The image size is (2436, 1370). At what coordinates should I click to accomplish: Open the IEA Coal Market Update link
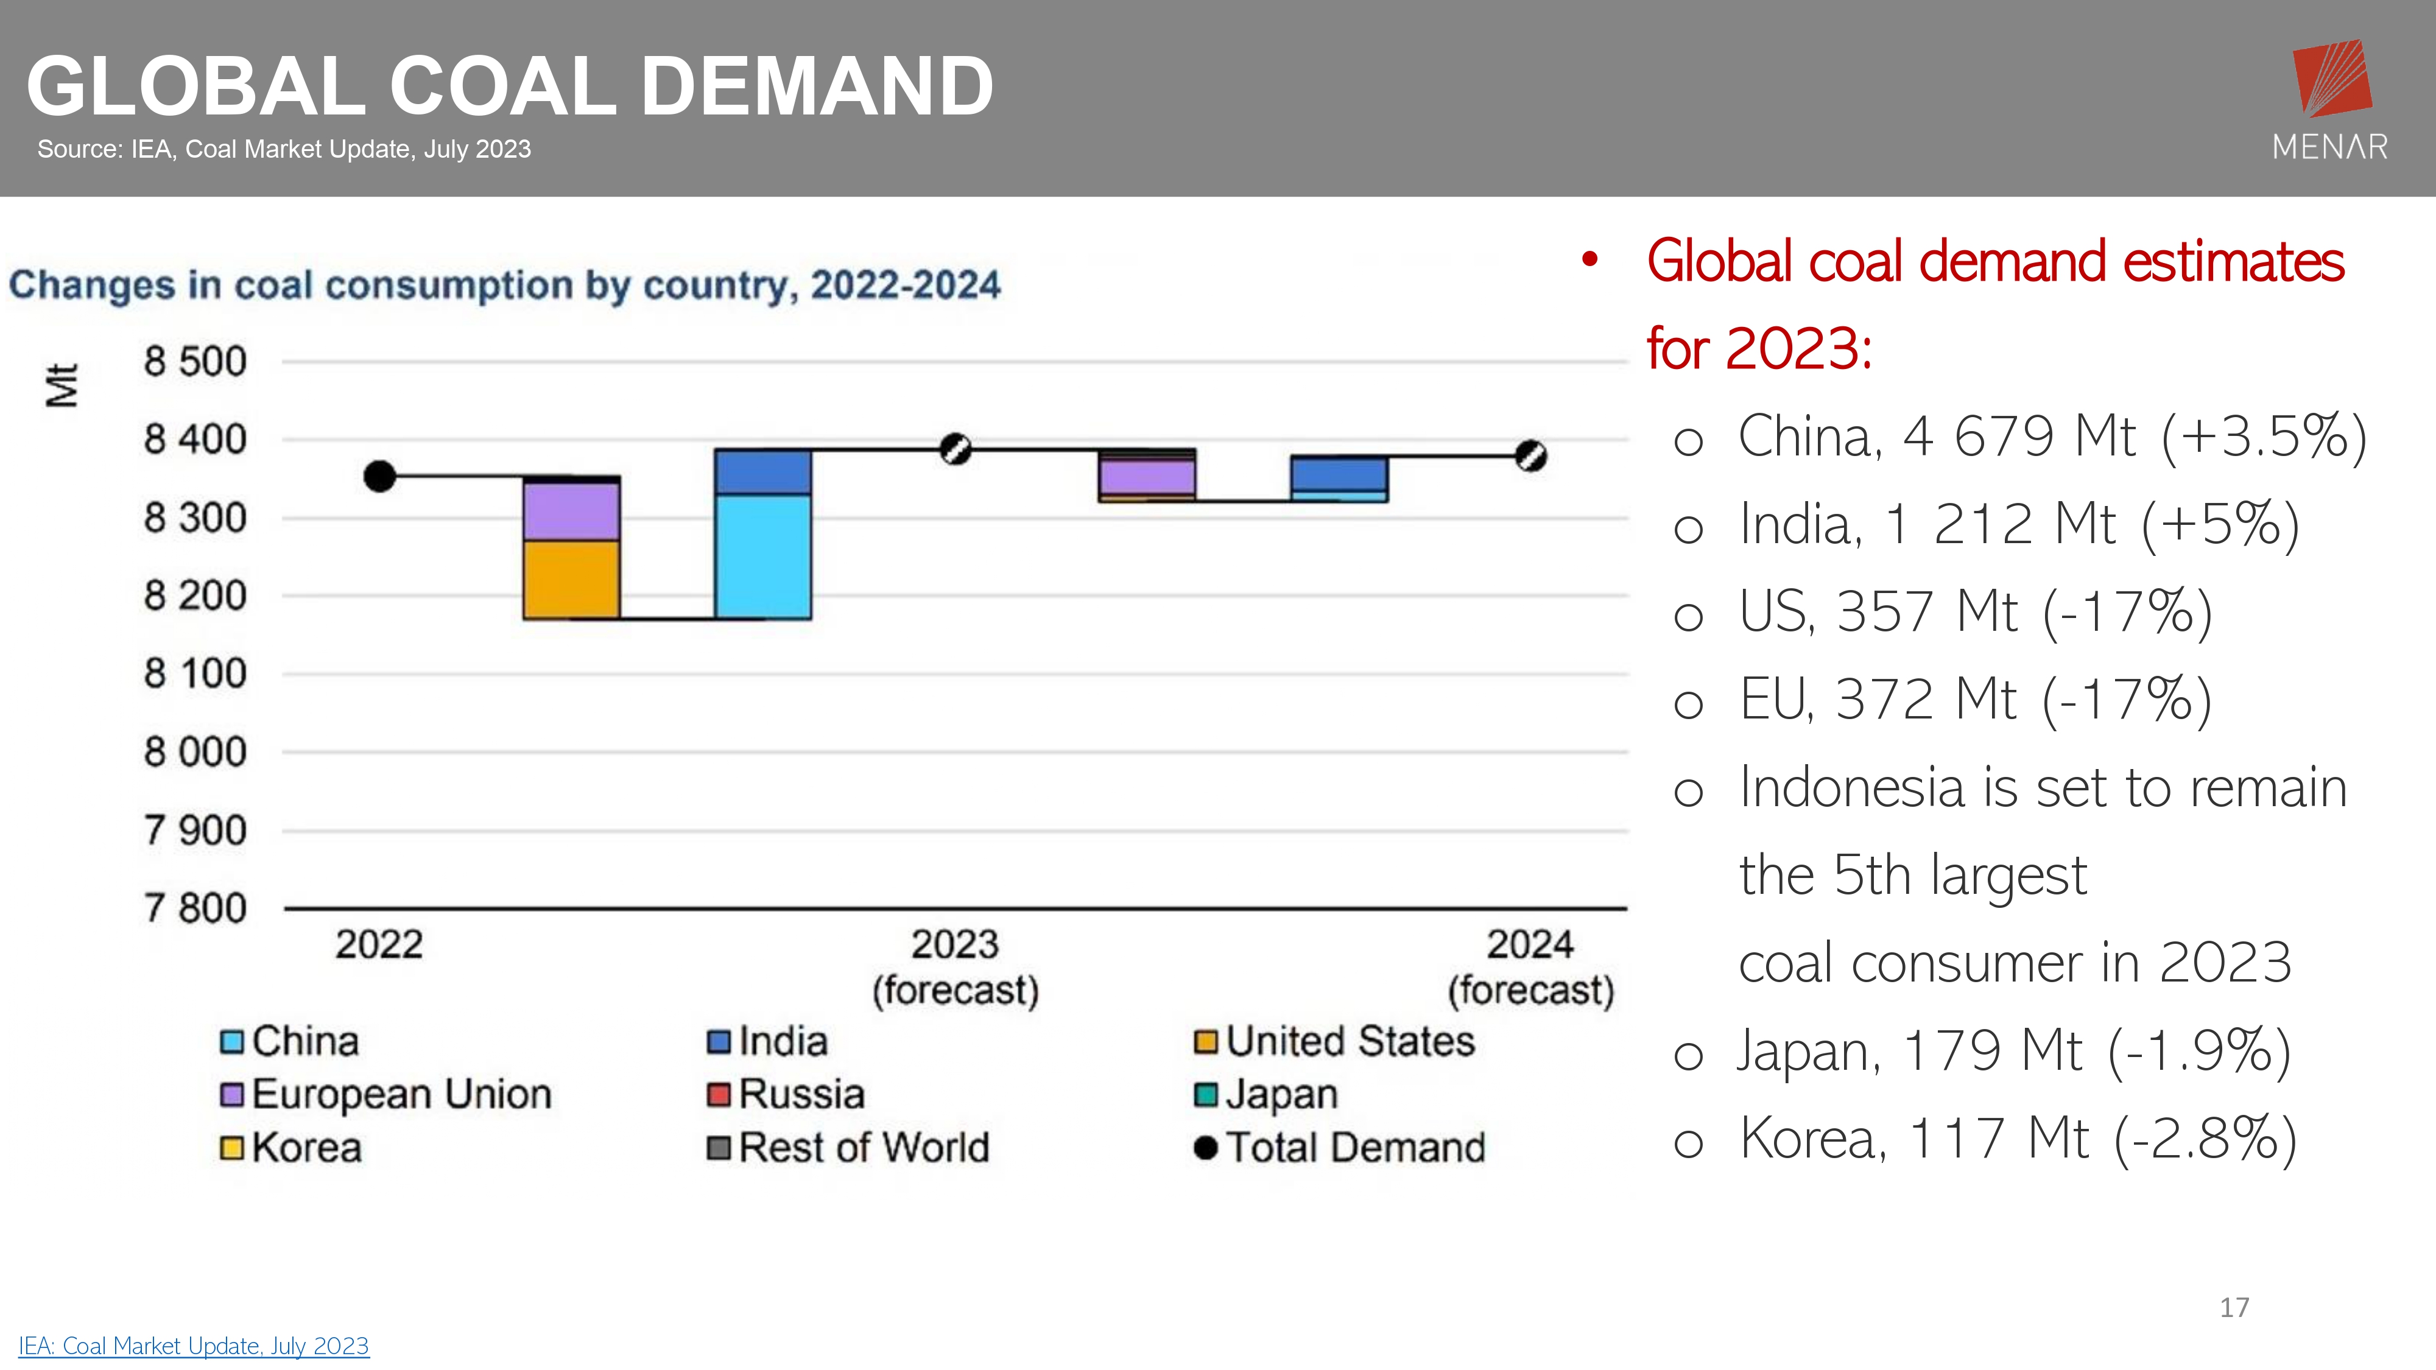coord(194,1346)
